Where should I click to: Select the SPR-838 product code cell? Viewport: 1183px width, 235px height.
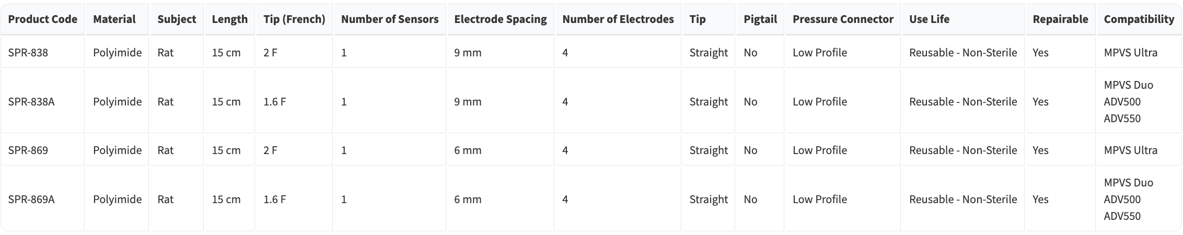28,53
